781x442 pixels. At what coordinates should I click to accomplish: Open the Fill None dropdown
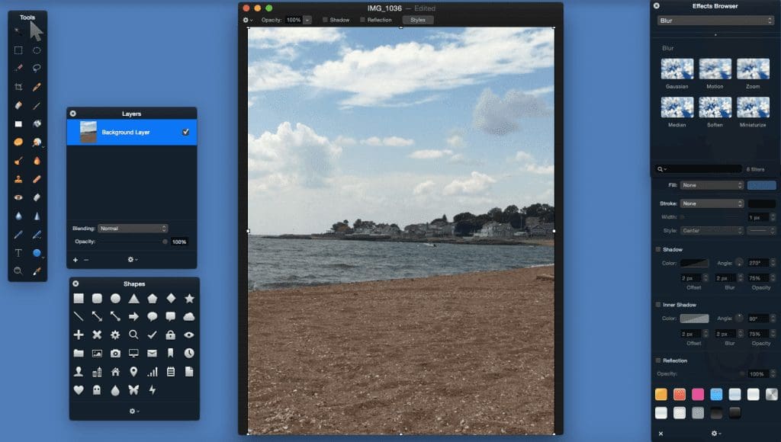tap(712, 185)
